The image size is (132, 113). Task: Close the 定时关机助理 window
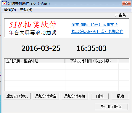point(126,4)
